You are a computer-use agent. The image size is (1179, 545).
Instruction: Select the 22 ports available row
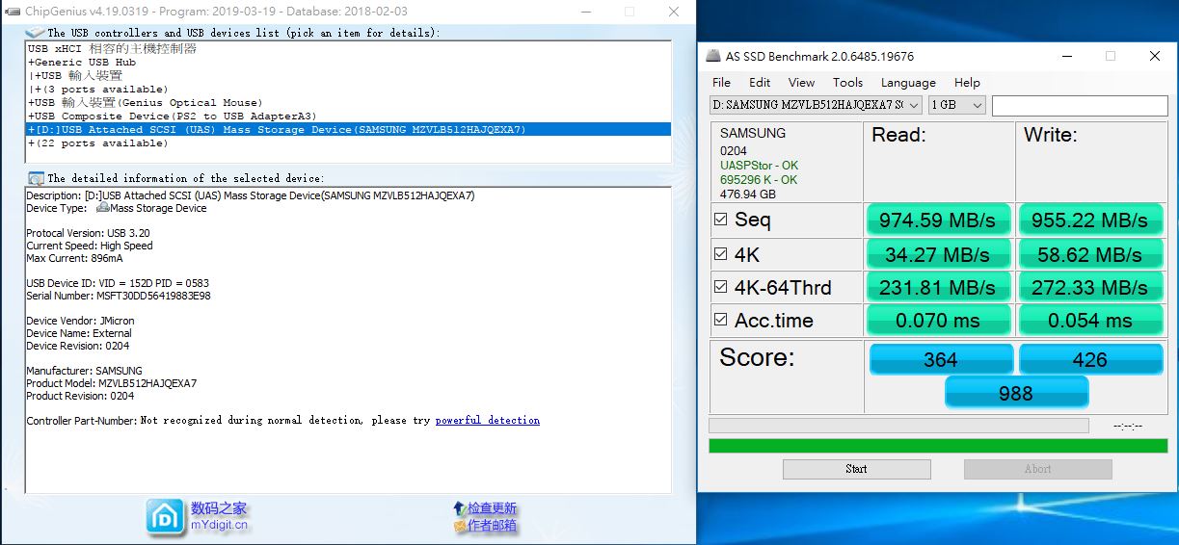(x=348, y=143)
